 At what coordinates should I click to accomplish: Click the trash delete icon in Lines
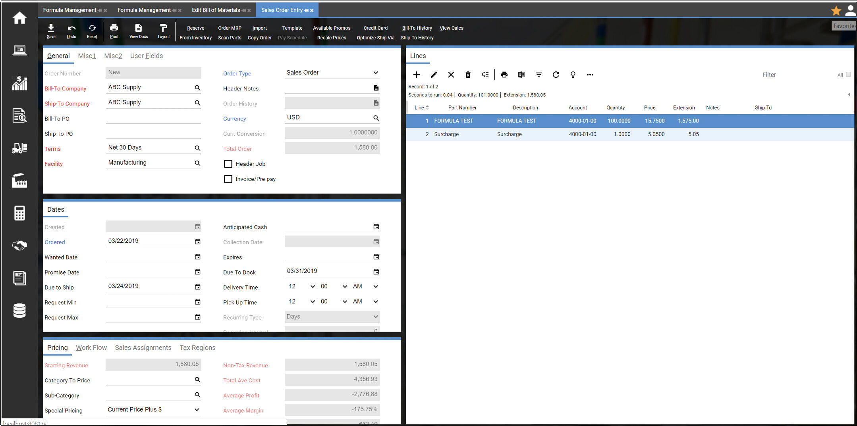[x=468, y=75]
